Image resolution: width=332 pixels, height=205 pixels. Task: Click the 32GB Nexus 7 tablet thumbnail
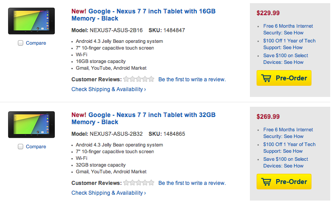pos(31,125)
